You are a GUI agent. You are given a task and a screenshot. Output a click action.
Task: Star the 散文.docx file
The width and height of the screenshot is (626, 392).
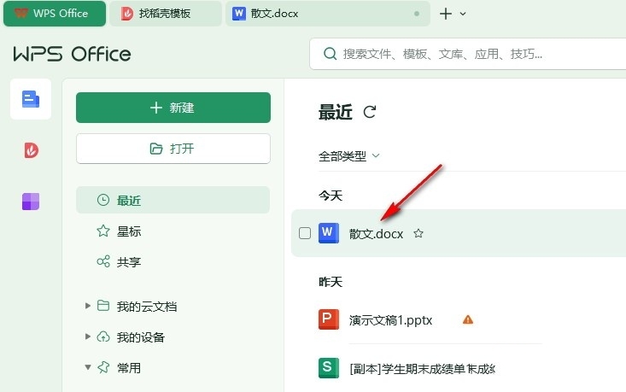(418, 233)
